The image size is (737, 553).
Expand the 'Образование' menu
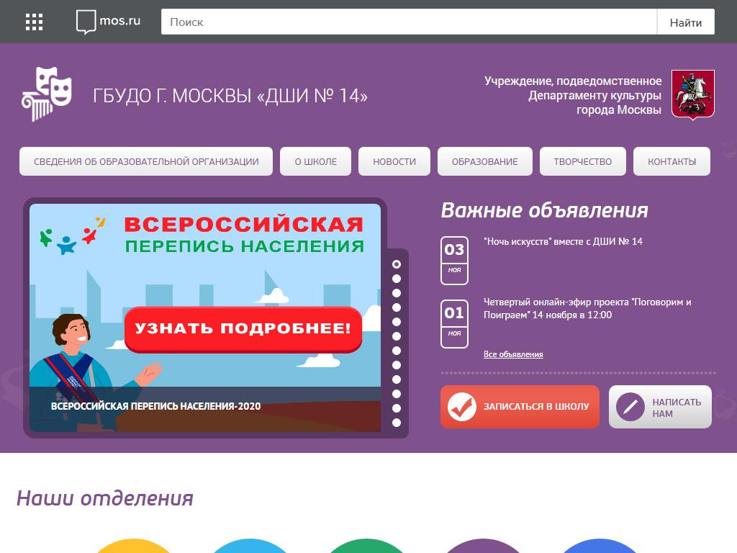484,161
